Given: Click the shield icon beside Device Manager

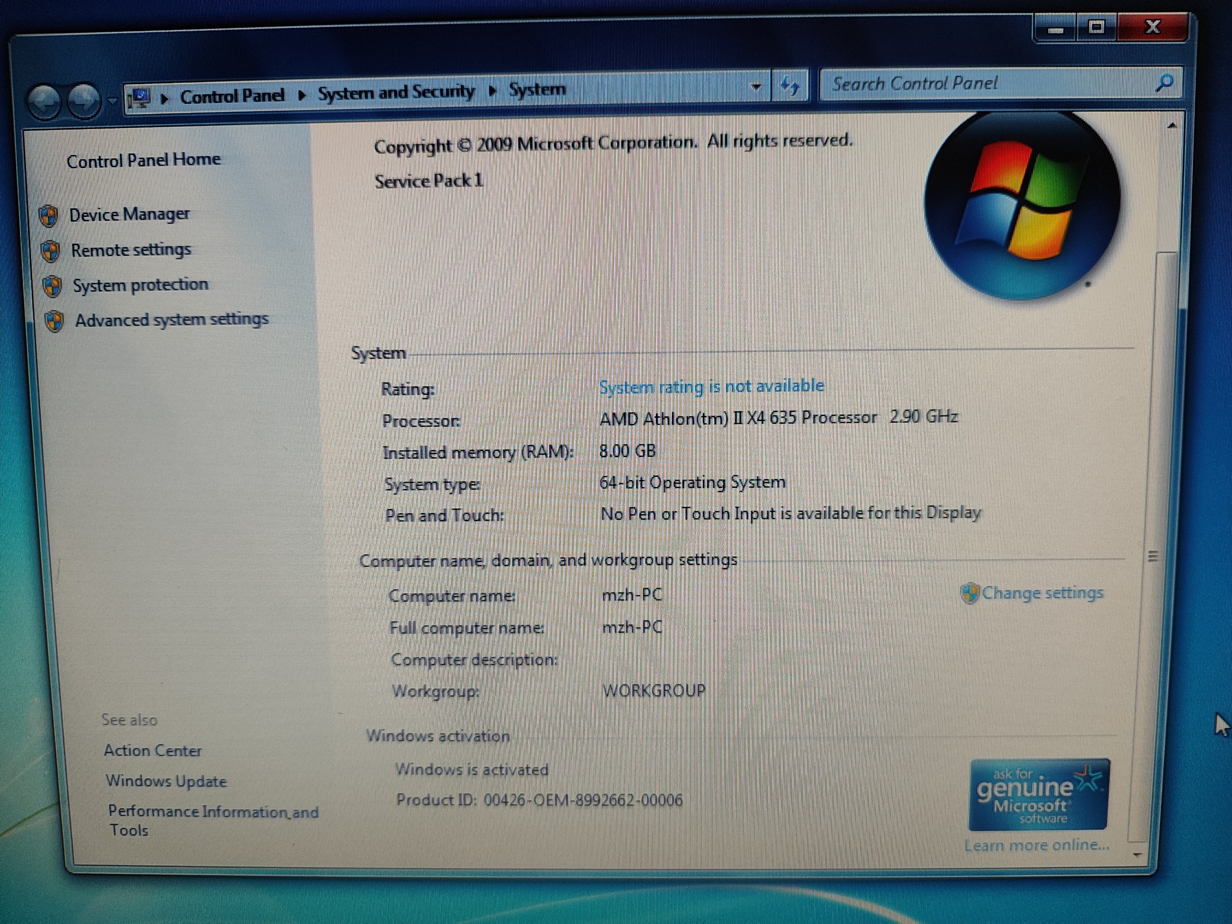Looking at the screenshot, I should 49,216.
